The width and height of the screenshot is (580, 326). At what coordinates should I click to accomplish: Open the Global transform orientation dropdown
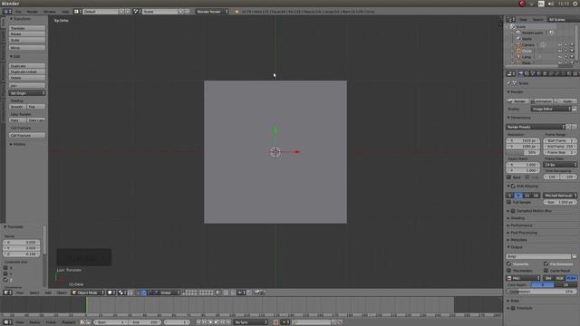coord(169,292)
